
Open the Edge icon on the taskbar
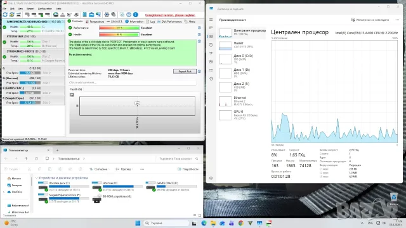[x=204, y=223]
